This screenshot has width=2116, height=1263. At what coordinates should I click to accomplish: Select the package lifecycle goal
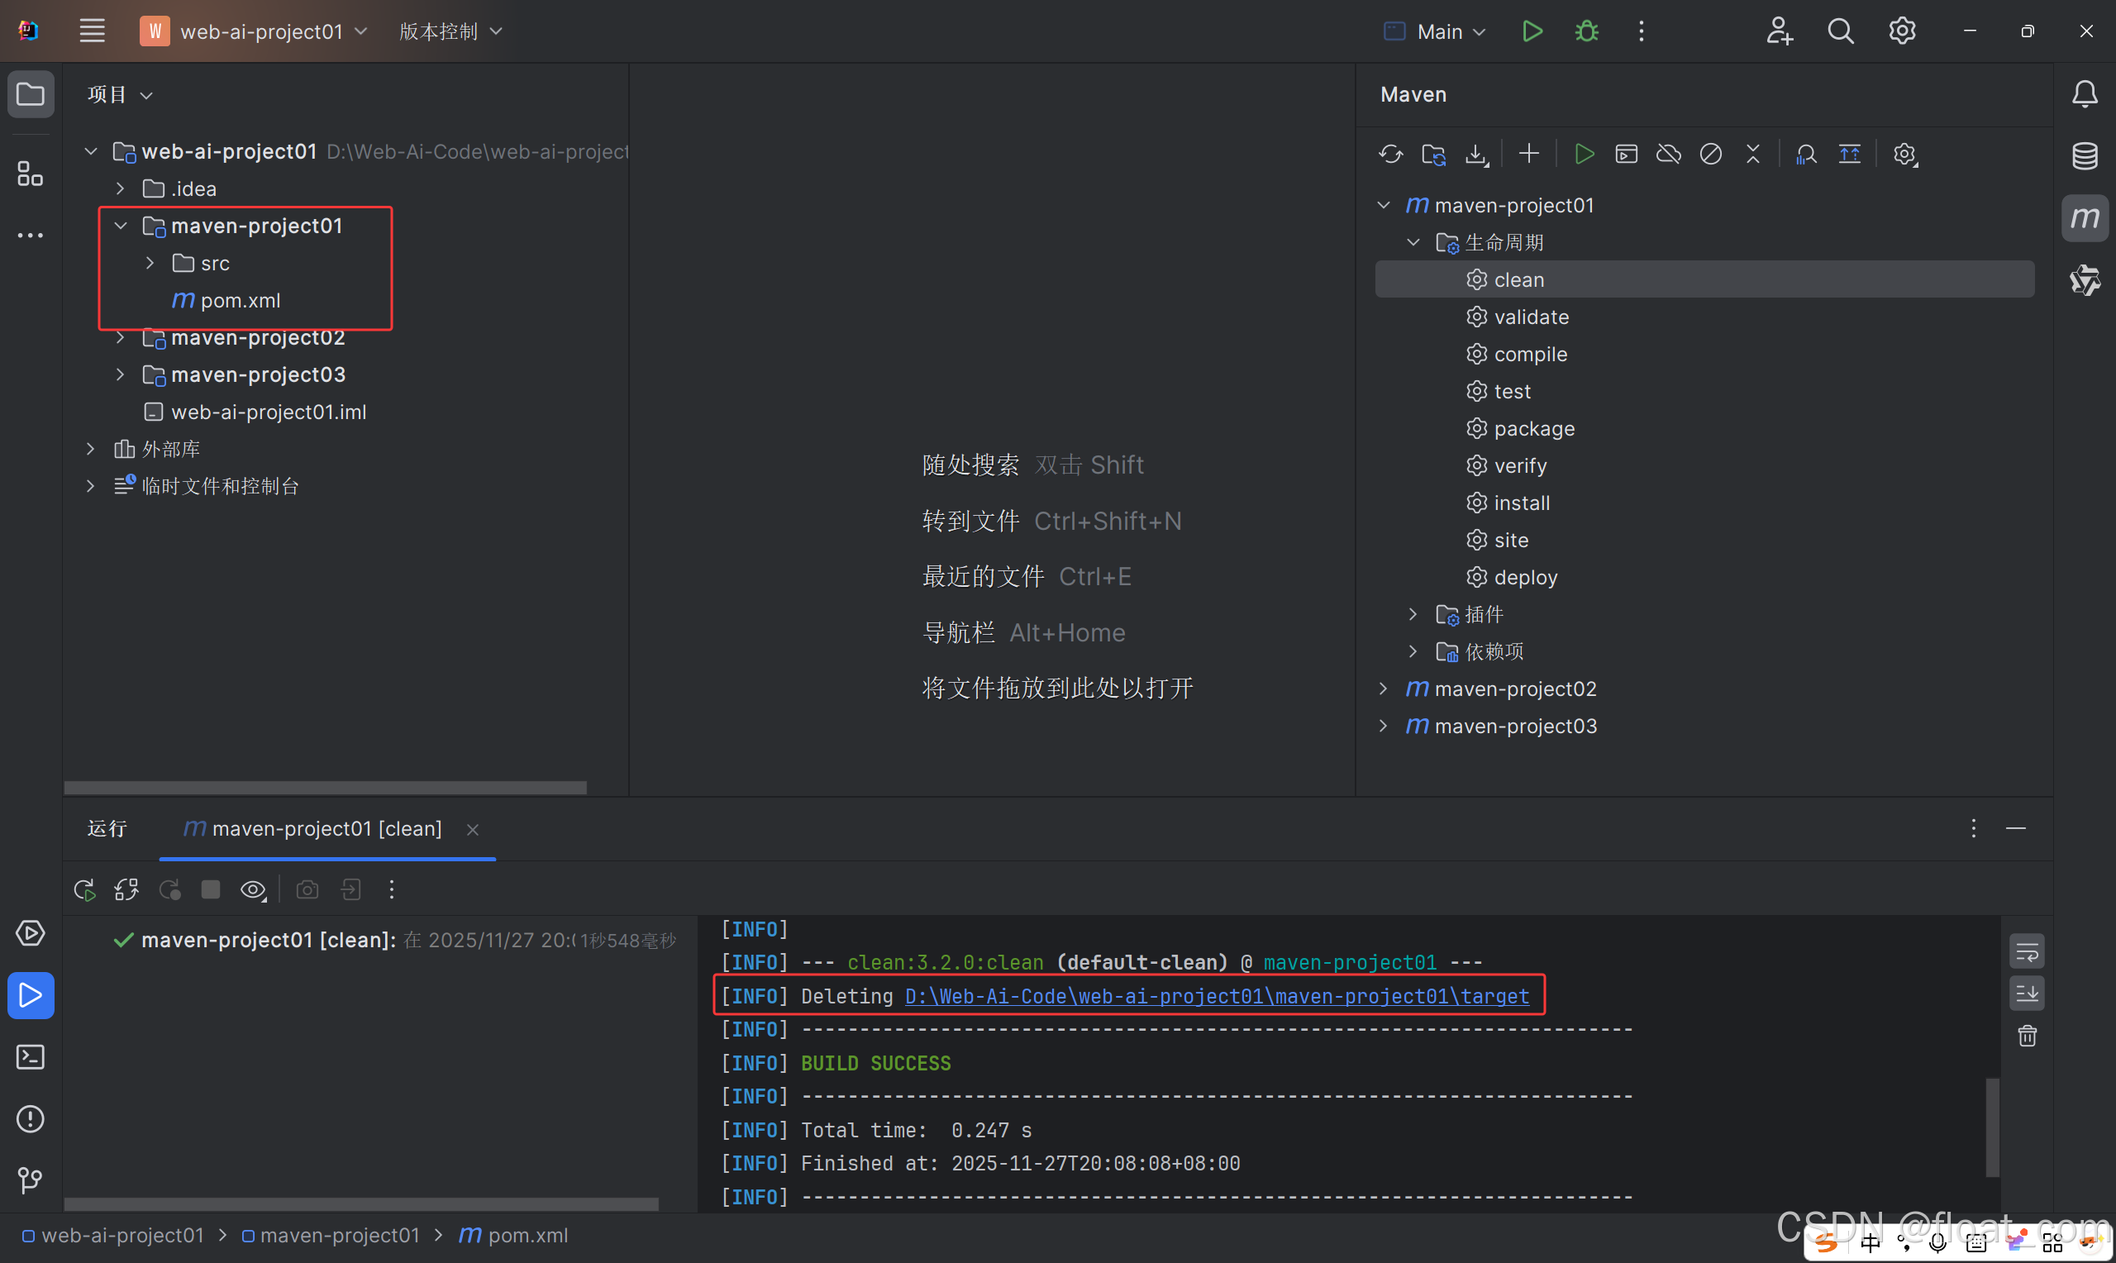1534,429
